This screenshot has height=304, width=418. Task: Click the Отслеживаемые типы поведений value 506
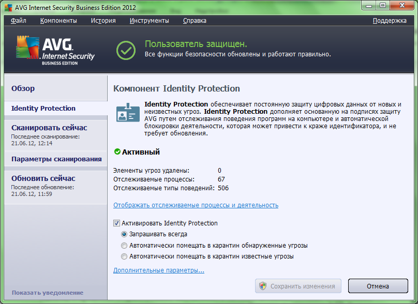223,188
